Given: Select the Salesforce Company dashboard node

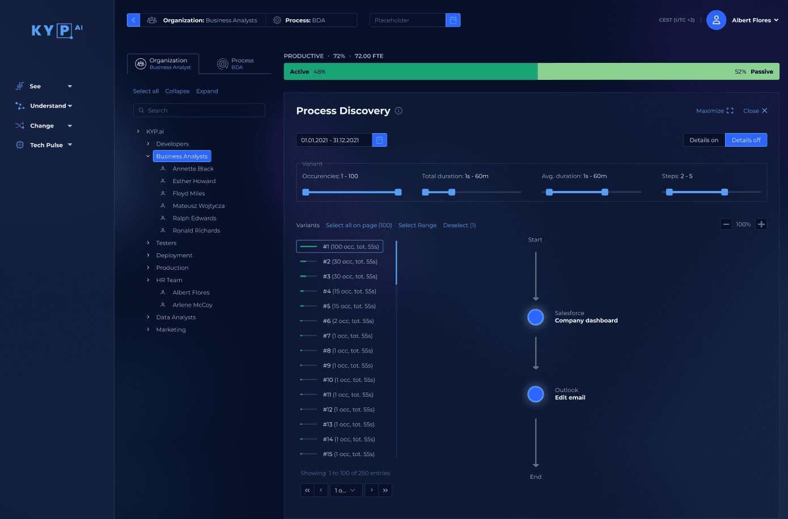Looking at the screenshot, I should point(535,317).
